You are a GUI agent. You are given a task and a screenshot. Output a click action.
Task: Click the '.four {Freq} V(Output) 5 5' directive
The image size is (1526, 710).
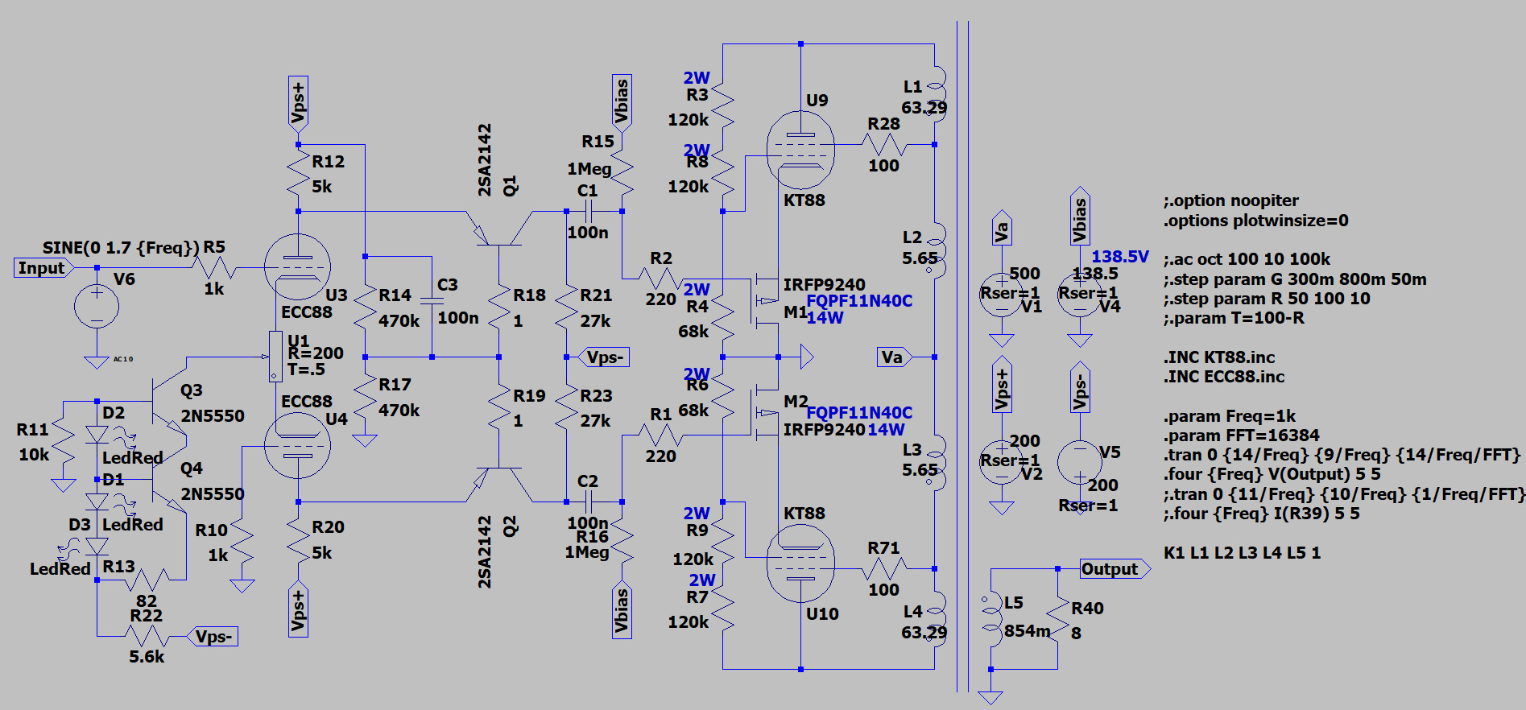coord(1272,474)
